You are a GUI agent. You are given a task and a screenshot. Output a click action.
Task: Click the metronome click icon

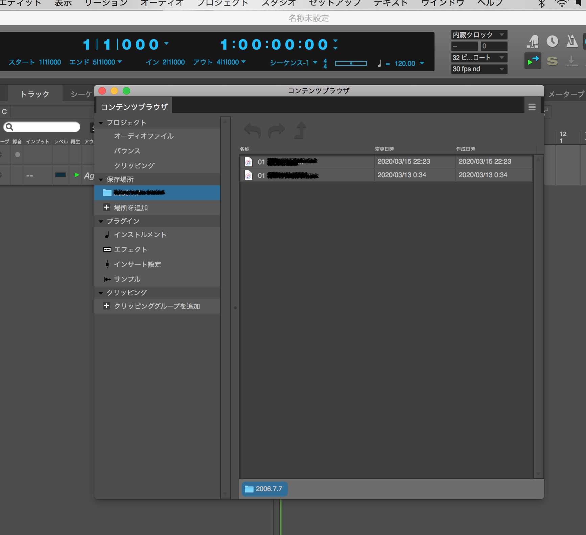pos(572,41)
